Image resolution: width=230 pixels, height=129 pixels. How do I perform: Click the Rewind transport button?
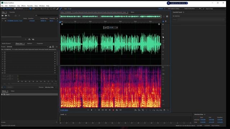[102, 110]
